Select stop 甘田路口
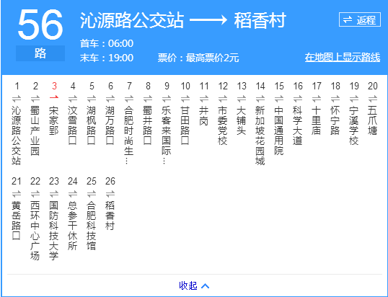 (x=185, y=125)
